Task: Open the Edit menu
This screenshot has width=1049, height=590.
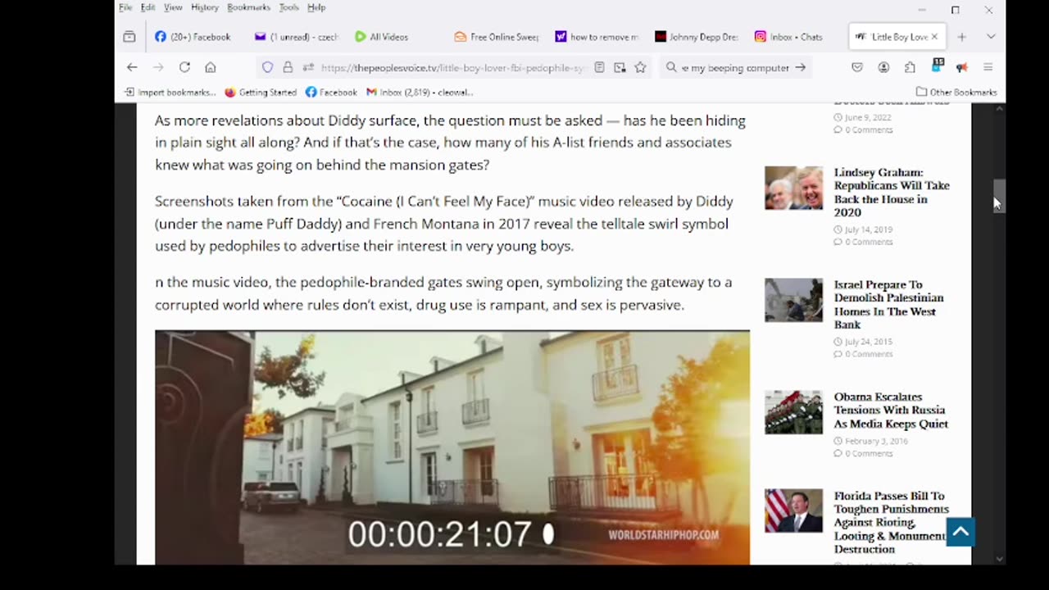Action: click(148, 7)
